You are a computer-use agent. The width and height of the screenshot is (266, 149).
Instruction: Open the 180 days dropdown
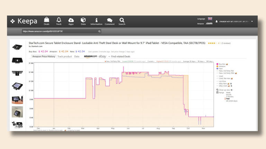point(210,61)
